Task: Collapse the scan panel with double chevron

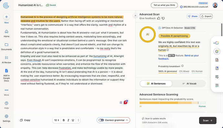Action: pos(135,16)
